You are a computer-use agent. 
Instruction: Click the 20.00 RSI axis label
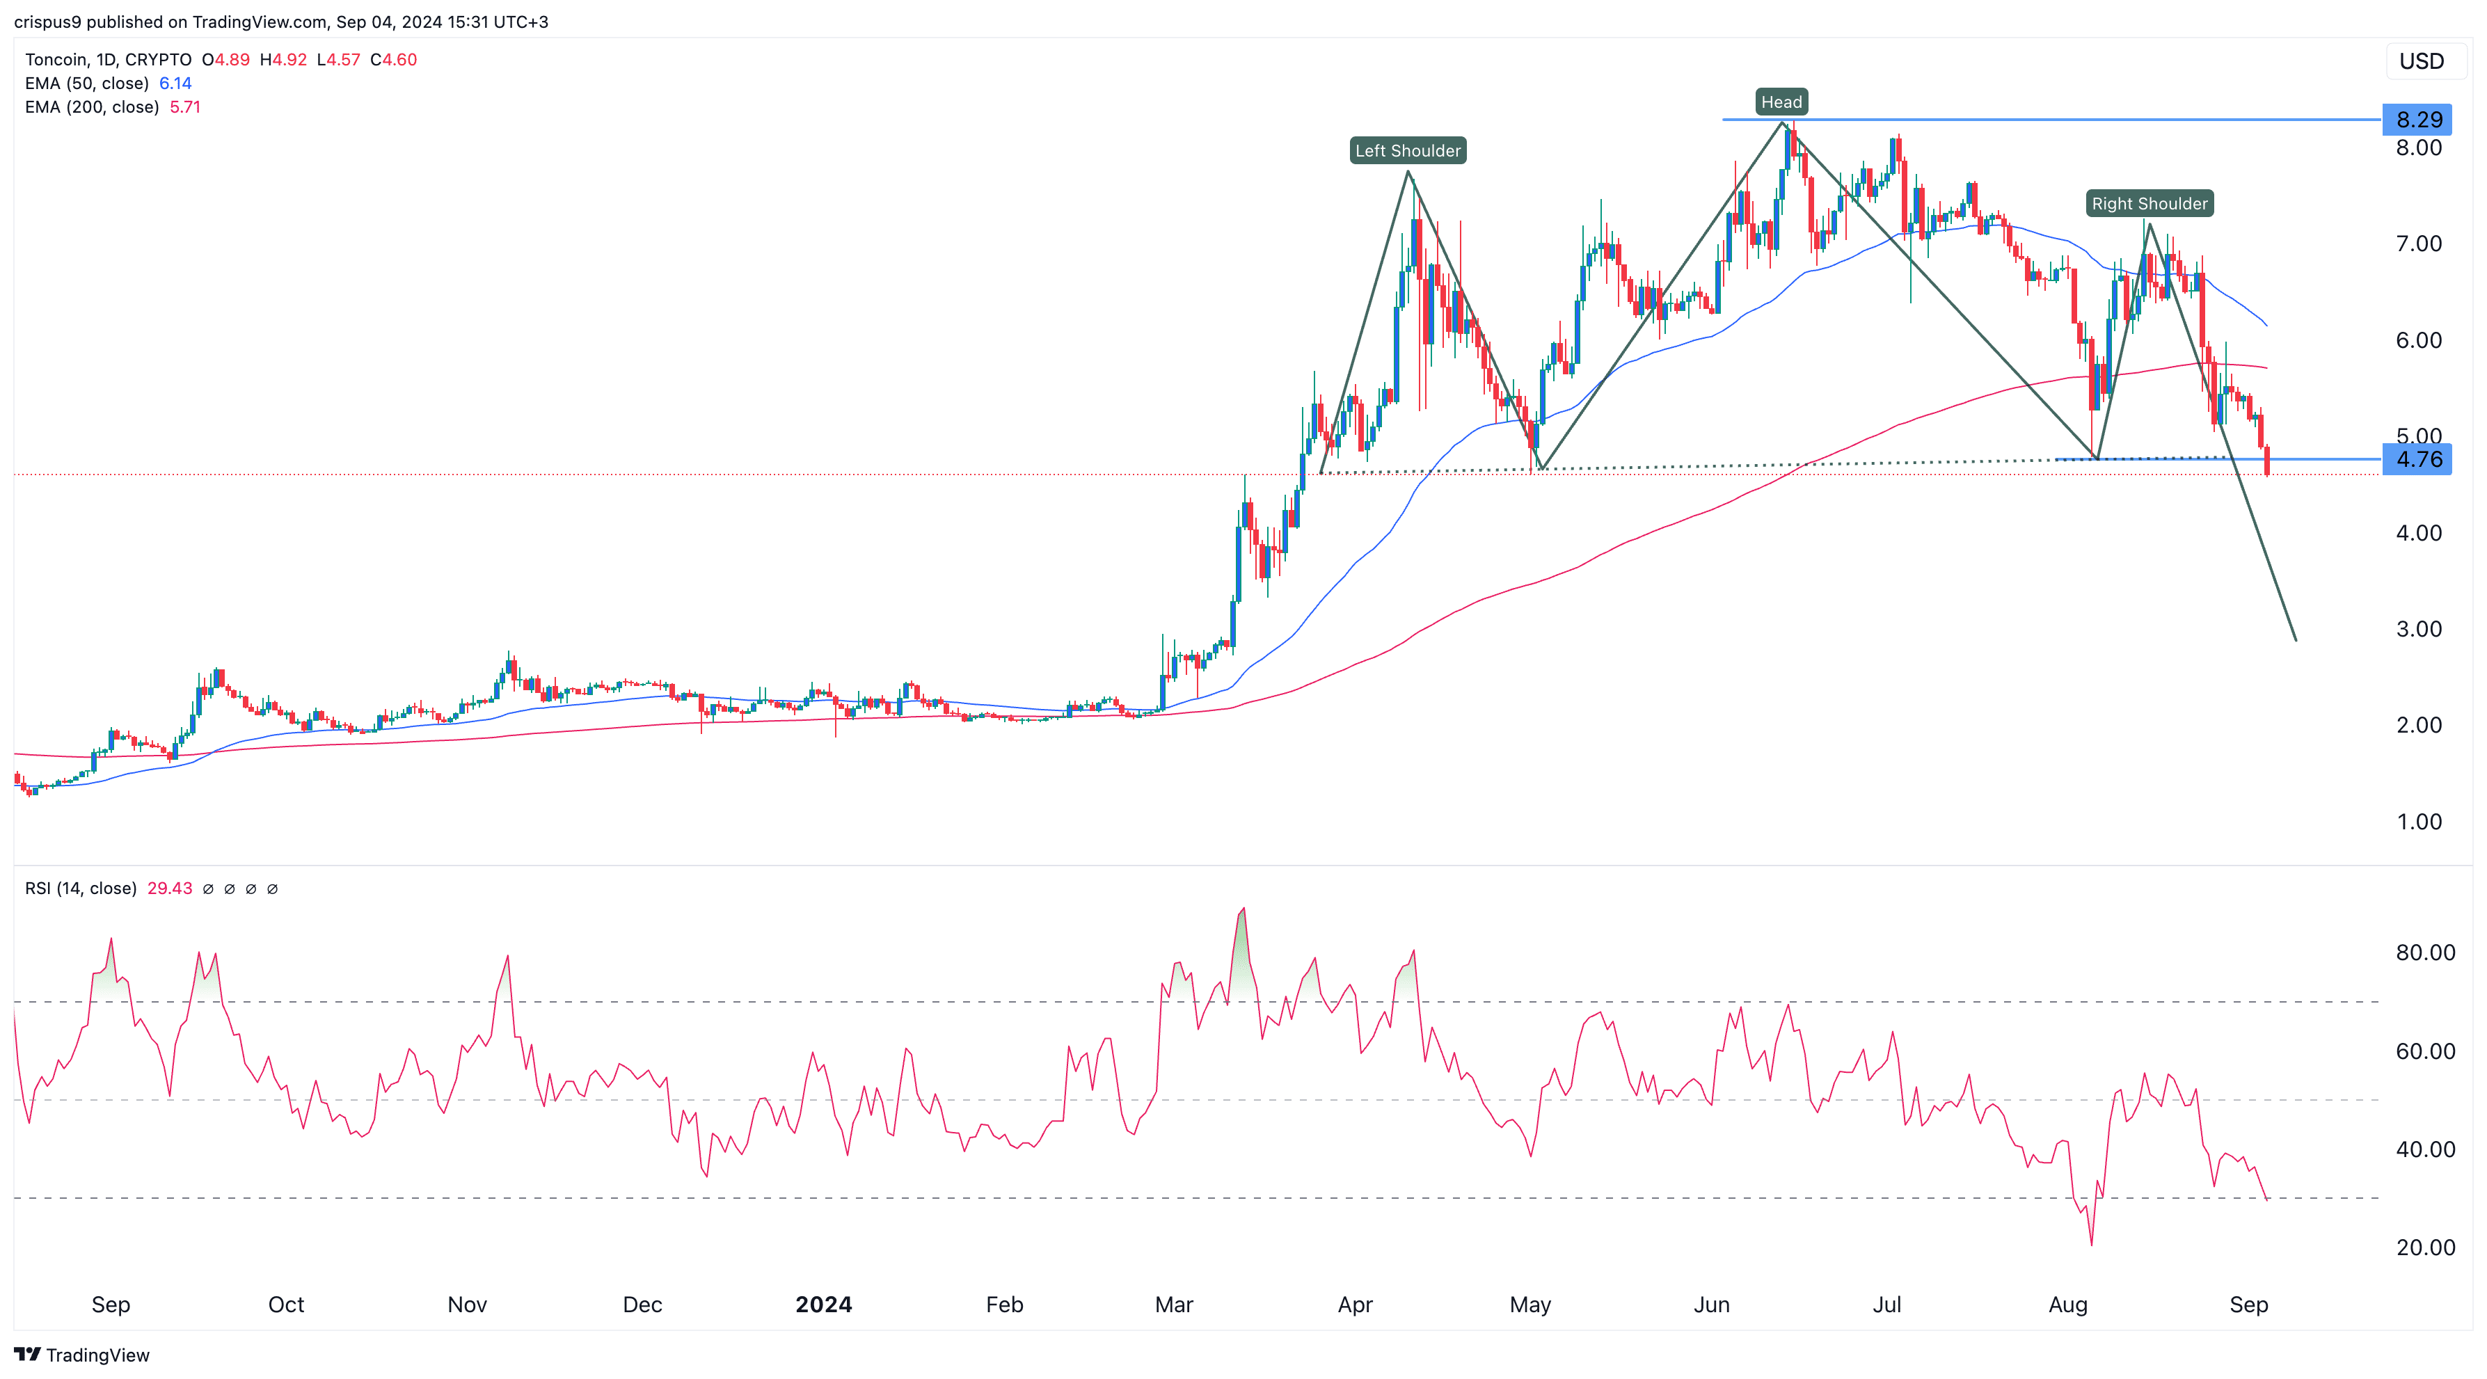[x=2425, y=1247]
